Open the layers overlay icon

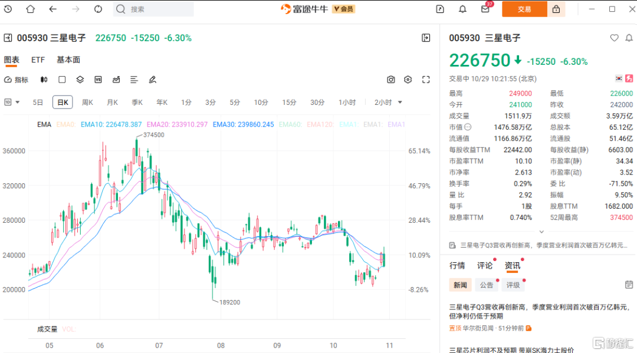(80, 80)
